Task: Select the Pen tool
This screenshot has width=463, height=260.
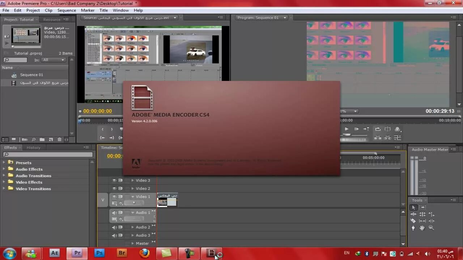Action: [x=413, y=228]
